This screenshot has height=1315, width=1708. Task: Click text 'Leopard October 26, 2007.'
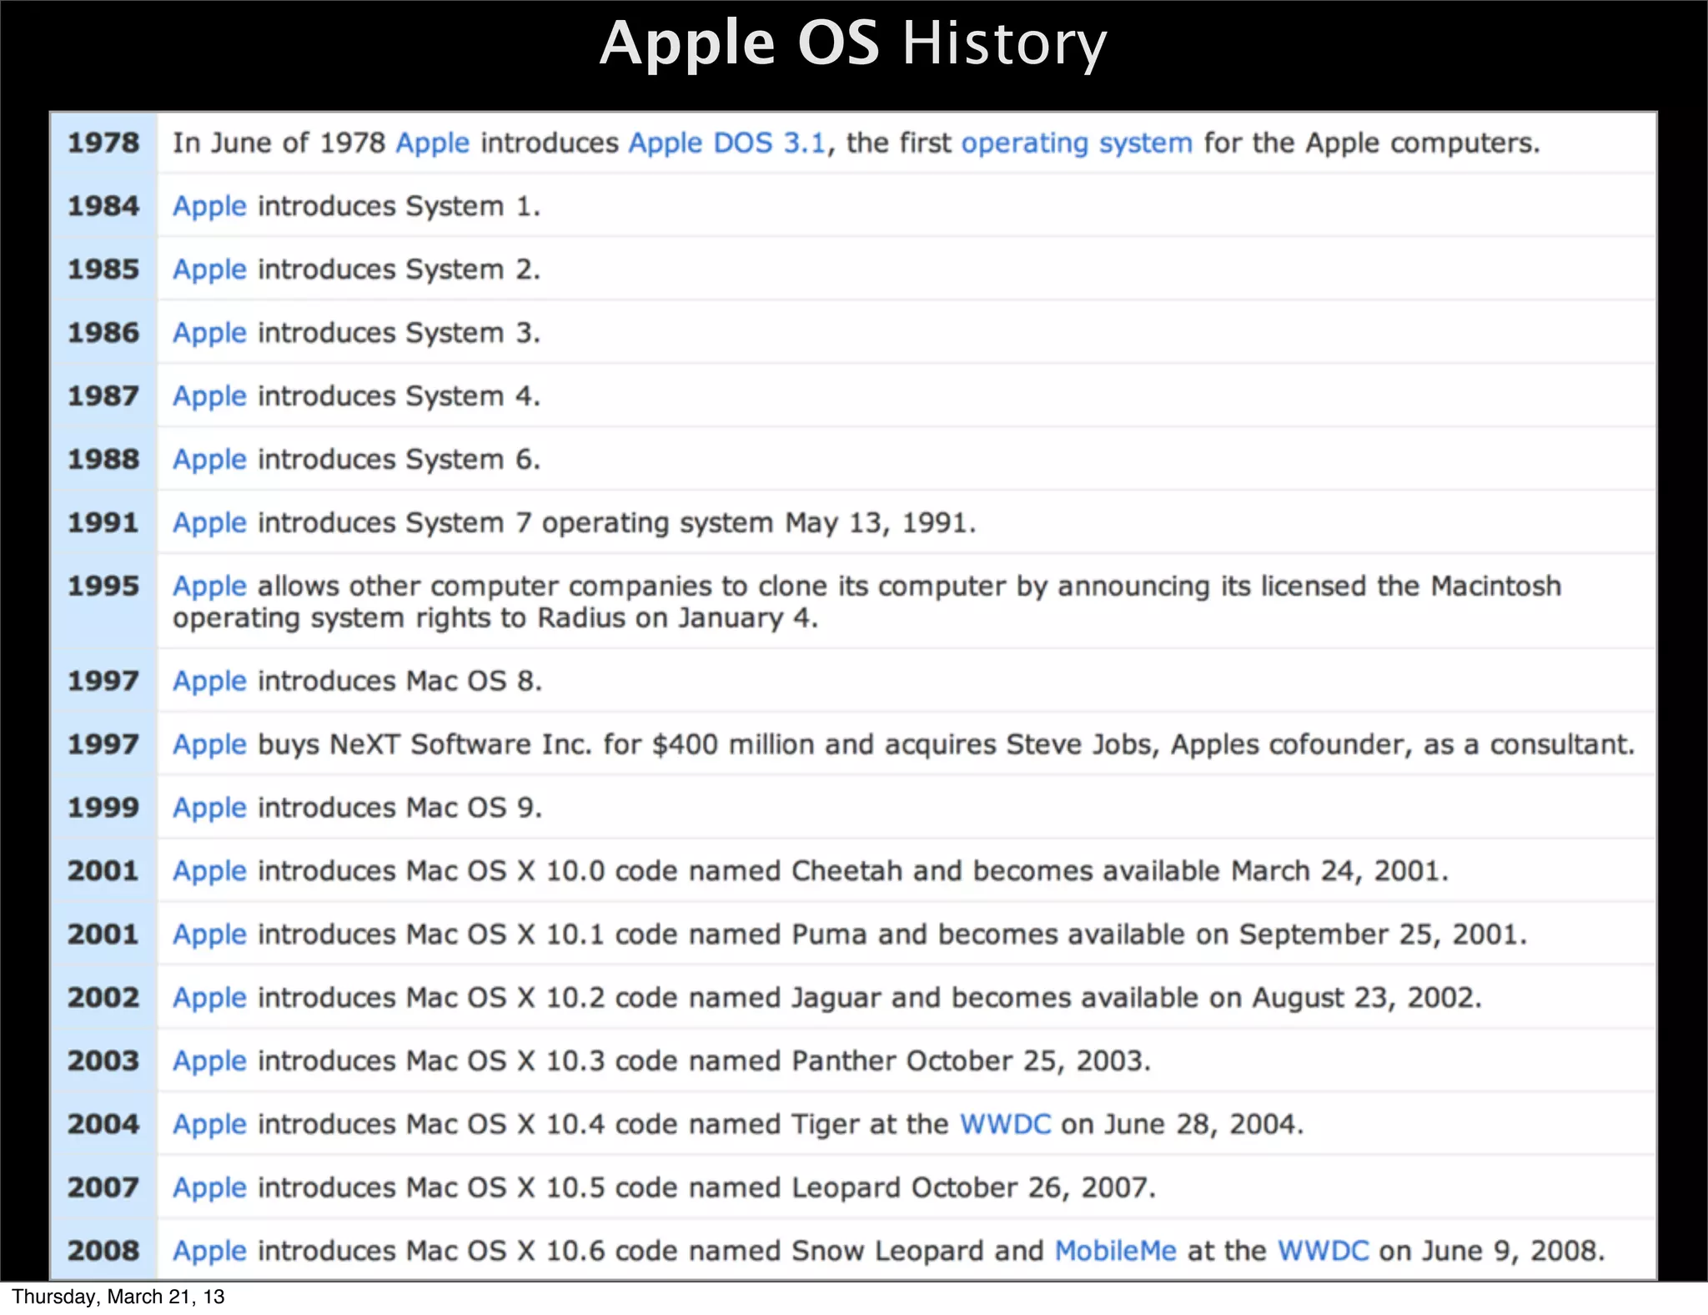pos(974,1188)
